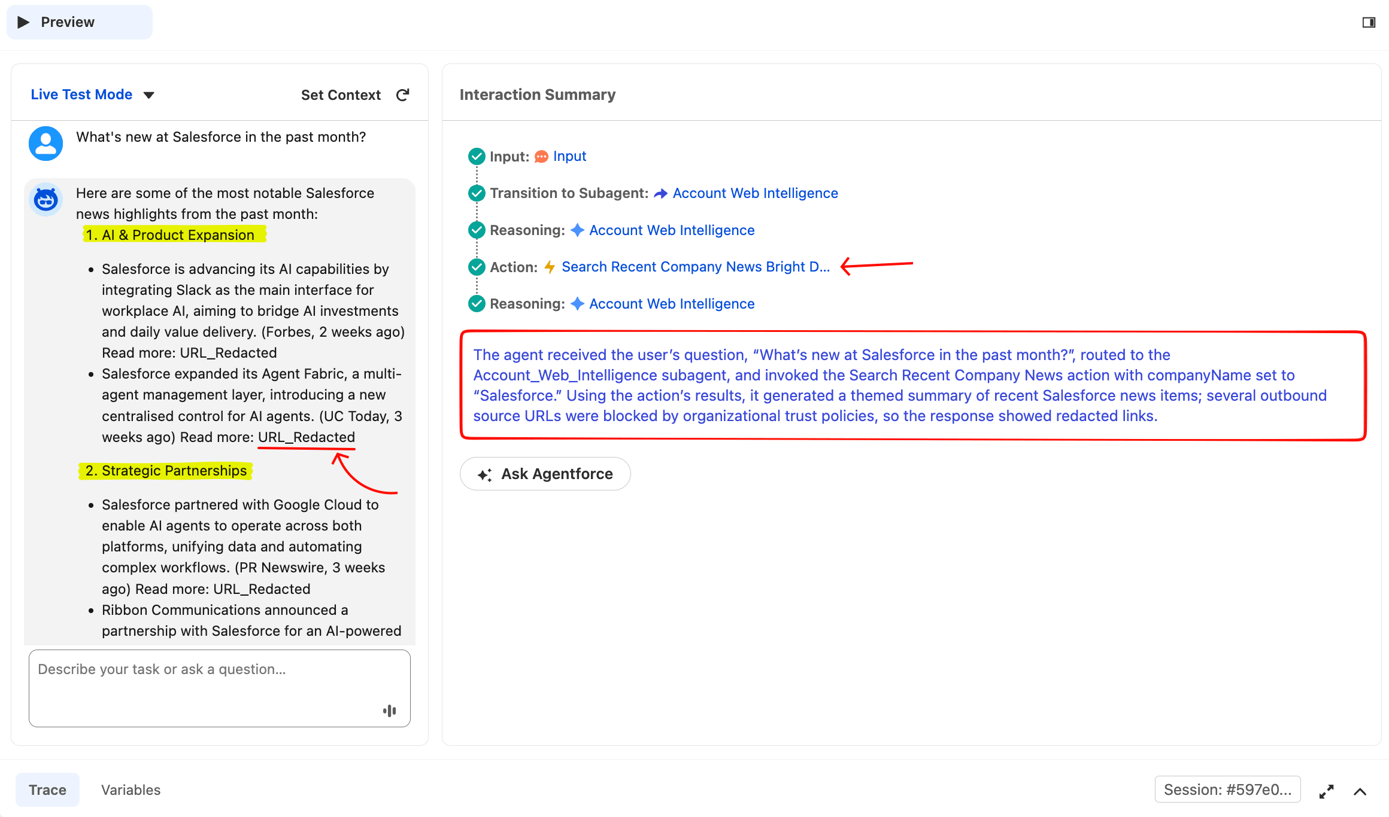Click URL_Redacted after the Forbes item
The width and height of the screenshot is (1389, 817).
tap(228, 353)
